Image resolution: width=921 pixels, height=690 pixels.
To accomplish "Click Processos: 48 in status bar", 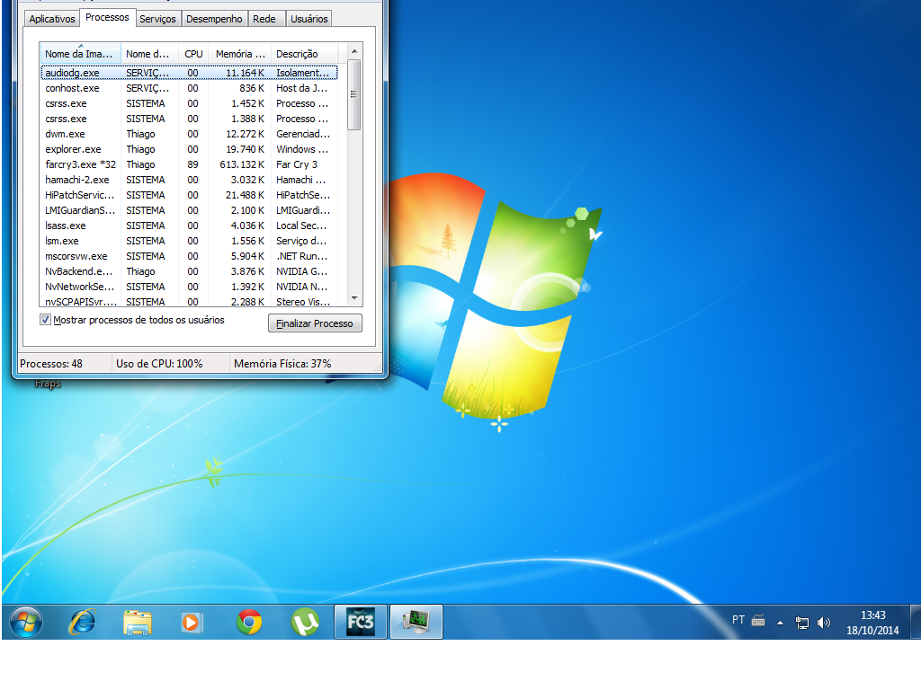I will click(51, 364).
